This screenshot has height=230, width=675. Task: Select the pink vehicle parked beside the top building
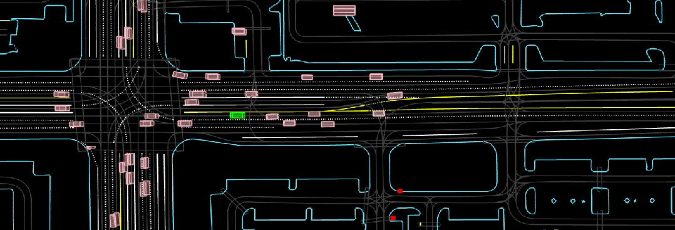pos(239,31)
